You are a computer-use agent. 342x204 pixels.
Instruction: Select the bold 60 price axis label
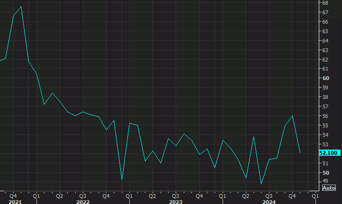(x=325, y=78)
